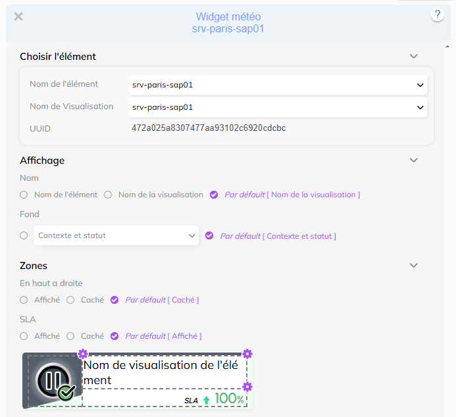Collapse the Affichage section

pos(413,160)
